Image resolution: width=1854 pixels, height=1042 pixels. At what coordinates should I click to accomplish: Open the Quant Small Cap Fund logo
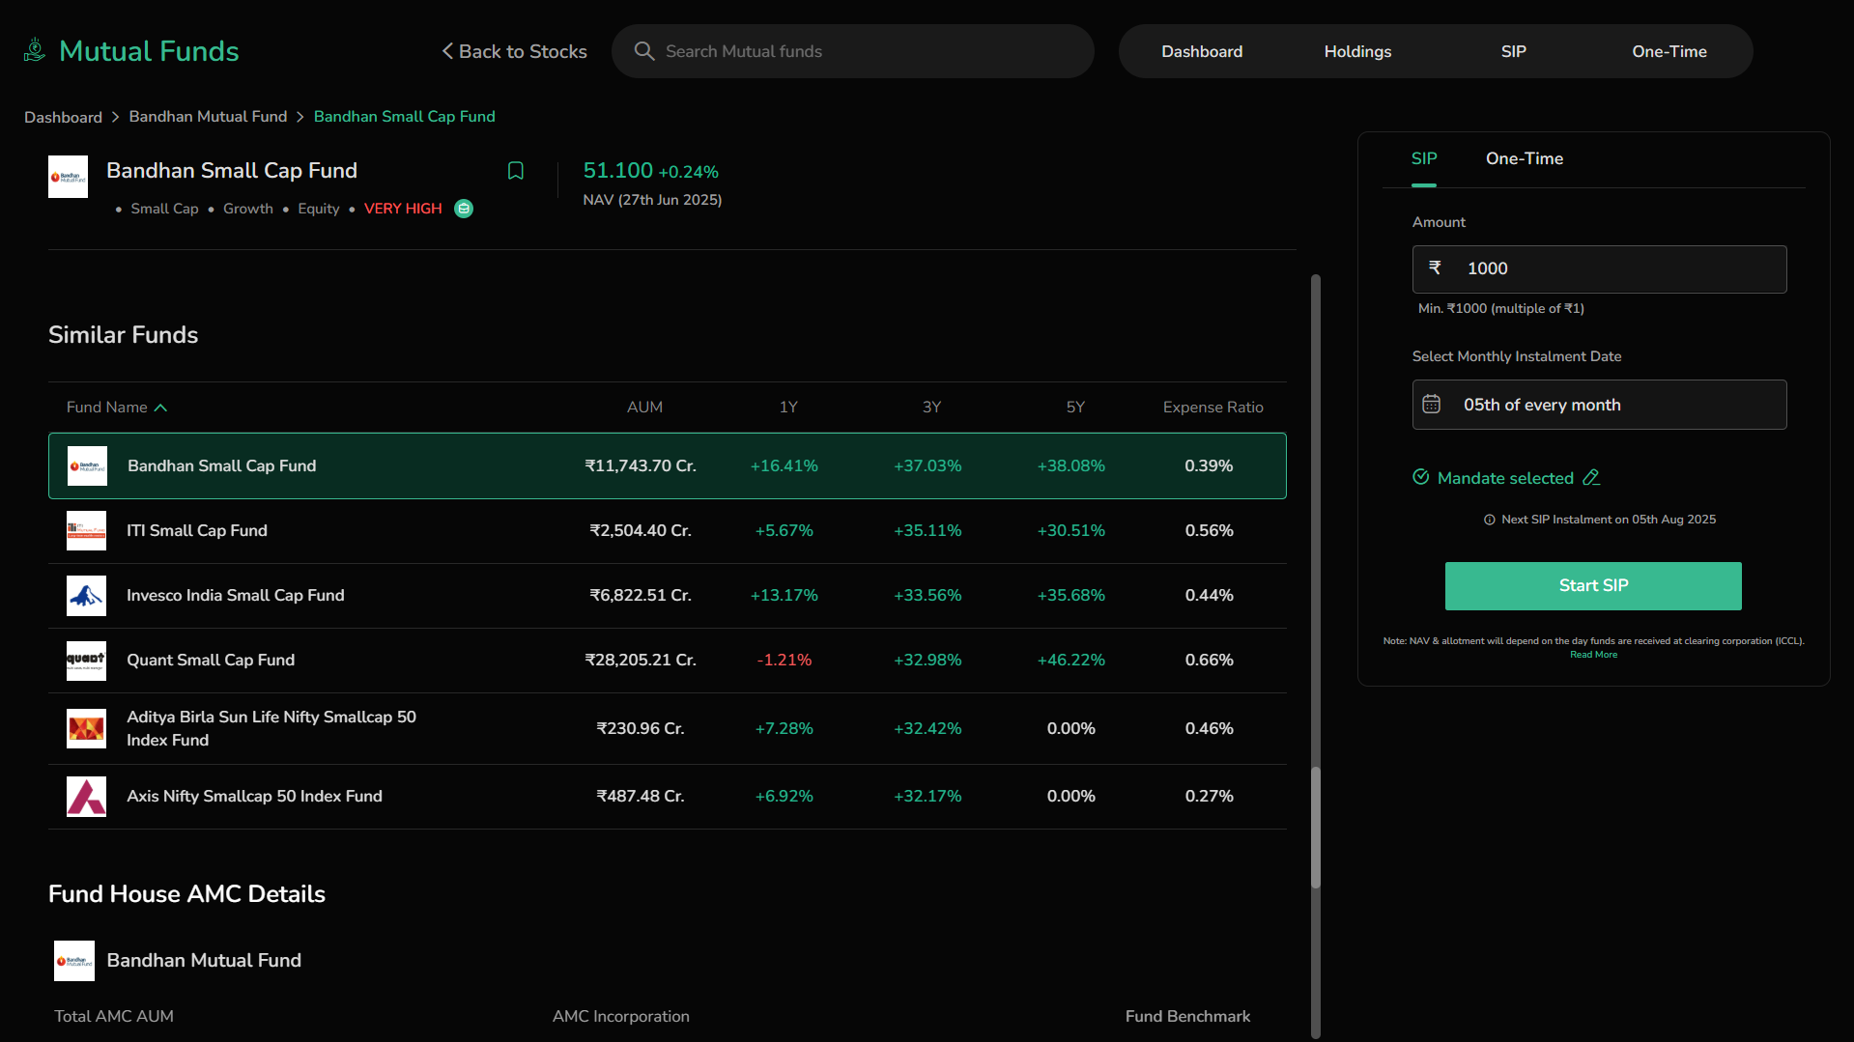click(x=86, y=661)
